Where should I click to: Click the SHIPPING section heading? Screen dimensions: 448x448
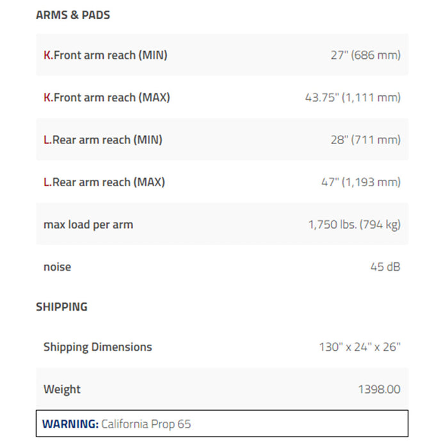(x=61, y=307)
